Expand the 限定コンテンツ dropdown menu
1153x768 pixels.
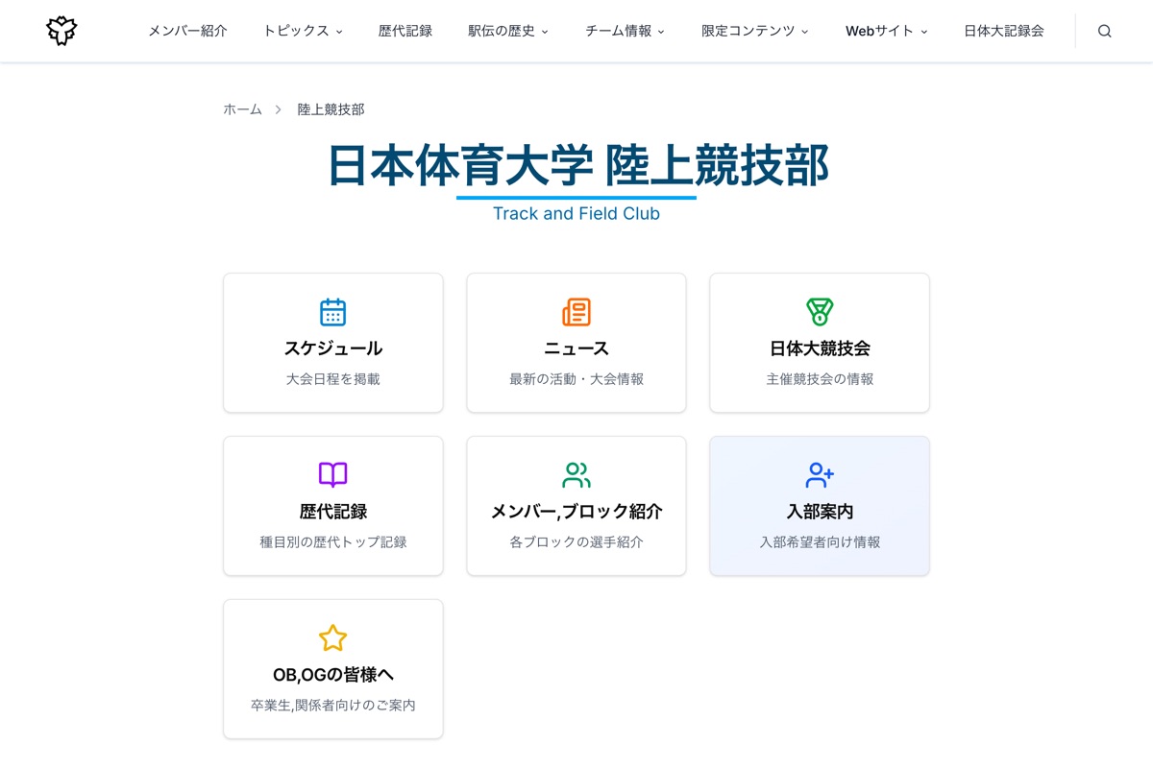(x=754, y=31)
